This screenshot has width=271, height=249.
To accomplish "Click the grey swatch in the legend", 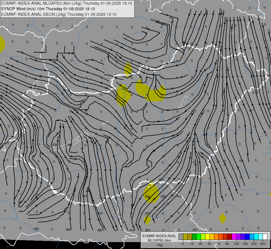I will 181,237.
